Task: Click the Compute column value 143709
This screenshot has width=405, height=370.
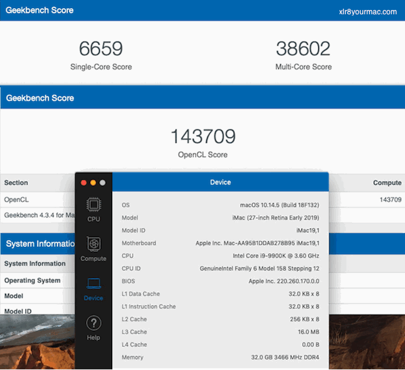Action: (x=390, y=200)
